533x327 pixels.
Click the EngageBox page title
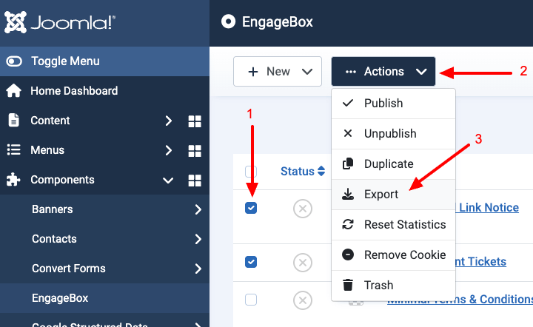coord(278,21)
